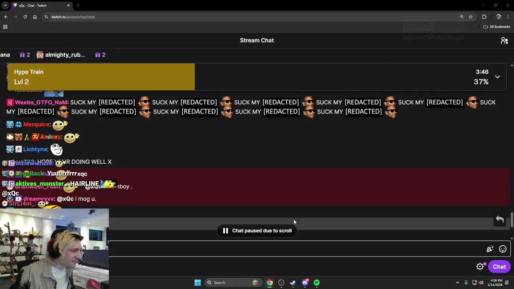Open Discord from the taskbar
Image resolution: width=514 pixels, height=289 pixels.
[x=305, y=283]
